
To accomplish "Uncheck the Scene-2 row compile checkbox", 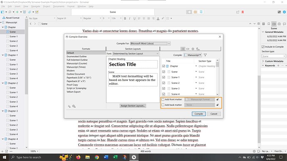I will [x=163, y=83].
